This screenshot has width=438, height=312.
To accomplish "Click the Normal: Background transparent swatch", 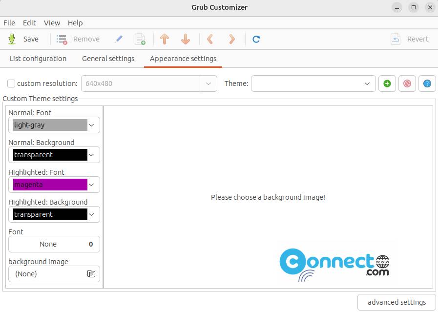I will (x=50, y=155).
